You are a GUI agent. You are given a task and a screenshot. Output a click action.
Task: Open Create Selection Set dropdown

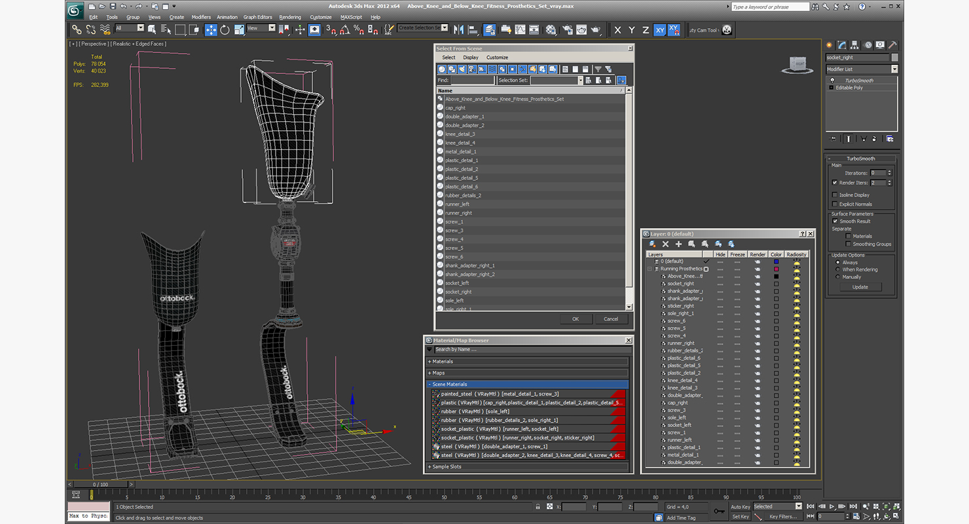click(422, 28)
